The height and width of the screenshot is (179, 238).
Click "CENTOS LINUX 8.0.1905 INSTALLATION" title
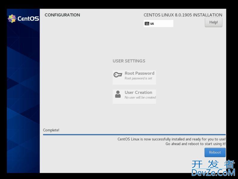pos(183,15)
